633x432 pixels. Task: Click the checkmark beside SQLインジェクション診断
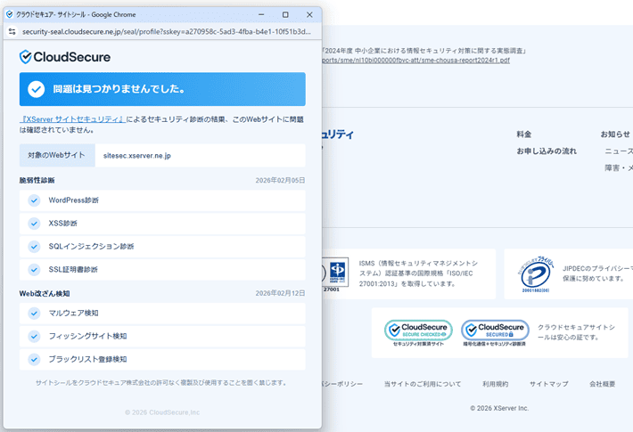coord(34,246)
